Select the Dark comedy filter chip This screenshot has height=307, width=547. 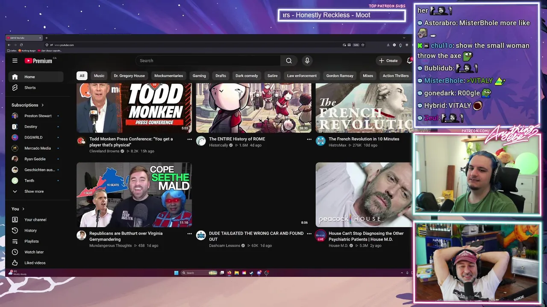click(247, 76)
